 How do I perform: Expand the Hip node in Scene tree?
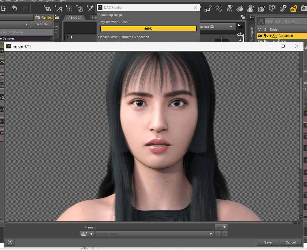(274, 41)
